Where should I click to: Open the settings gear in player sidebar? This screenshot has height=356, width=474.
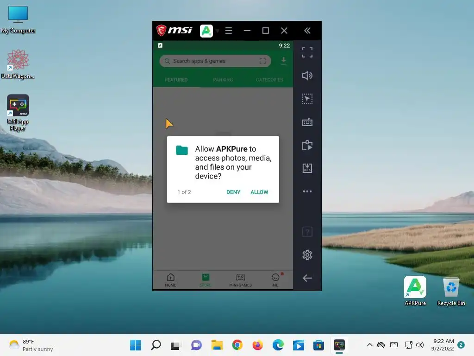coord(307,255)
